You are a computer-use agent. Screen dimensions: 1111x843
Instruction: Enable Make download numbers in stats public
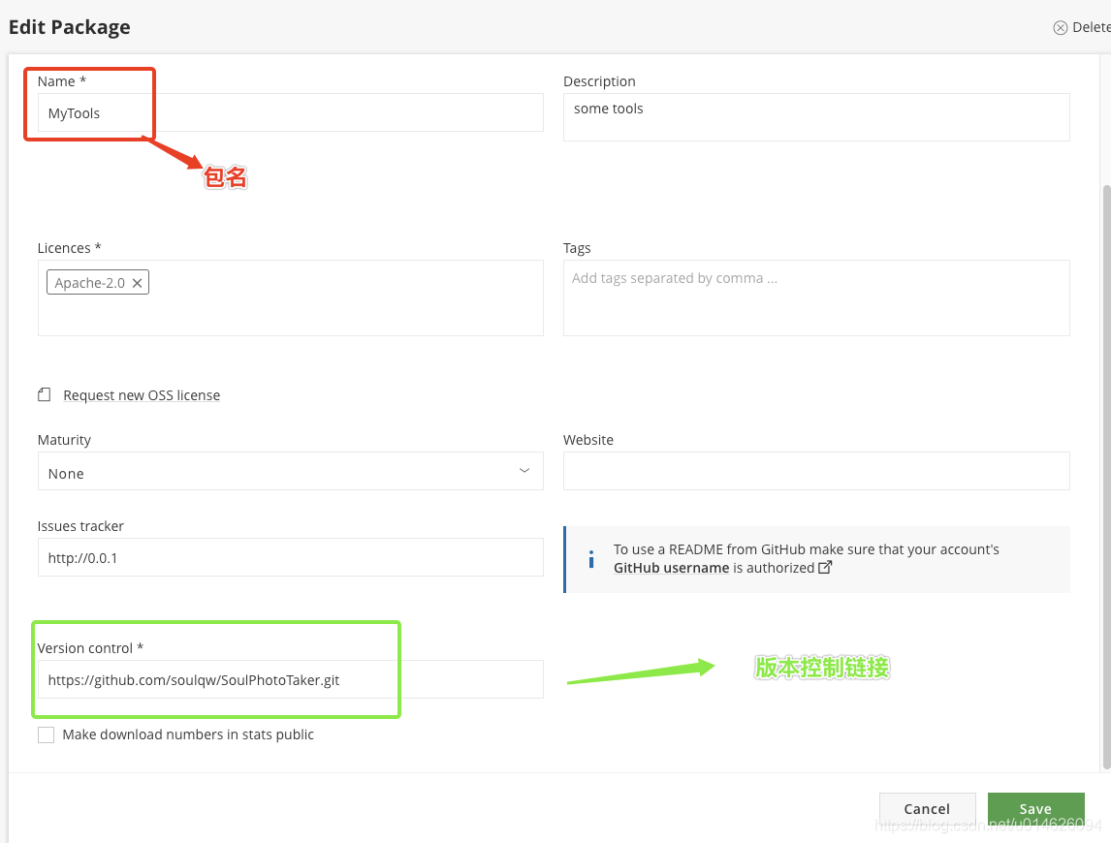[47, 734]
